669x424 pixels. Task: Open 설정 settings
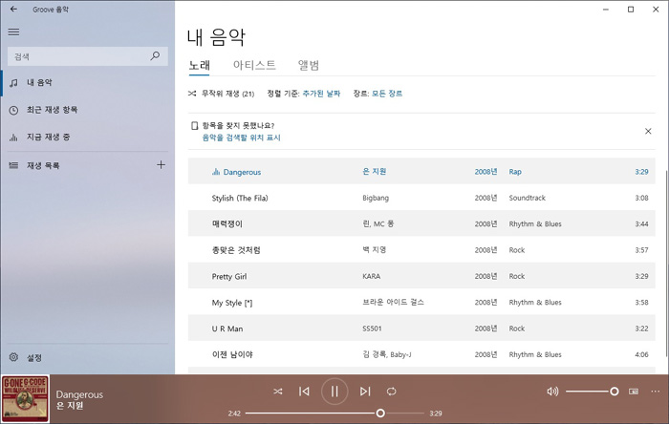(x=88, y=357)
